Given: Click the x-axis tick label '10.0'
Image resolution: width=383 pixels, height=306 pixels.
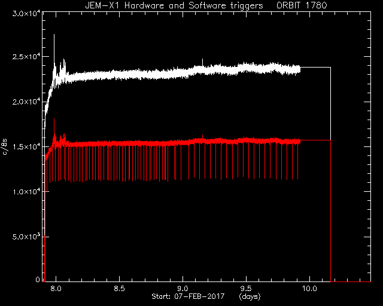Looking at the screenshot, I should coord(309,289).
